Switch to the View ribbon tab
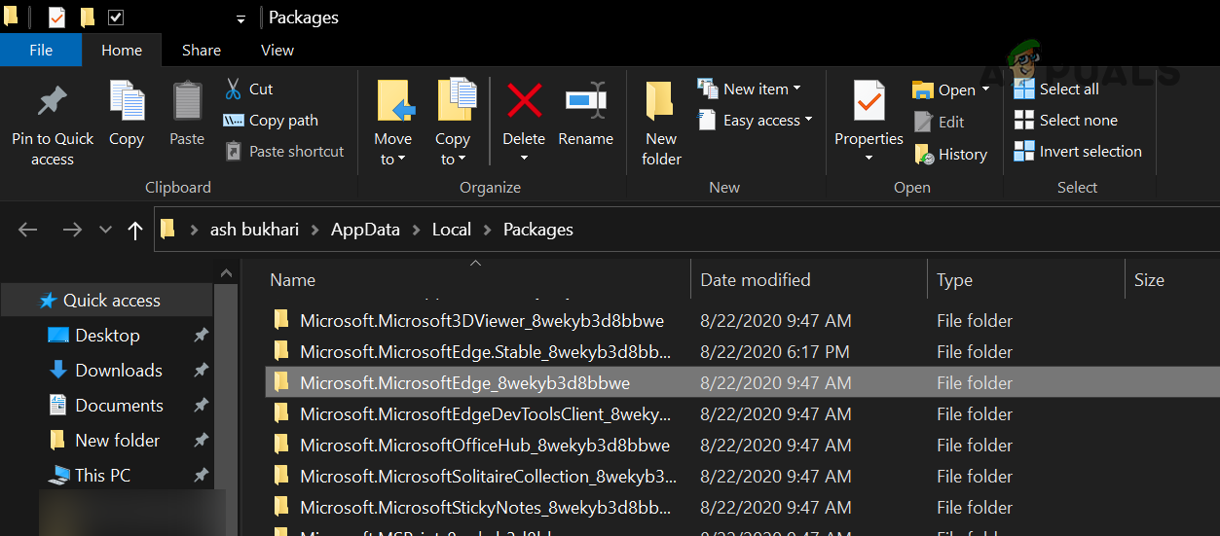Viewport: 1220px width, 536px height. tap(277, 50)
